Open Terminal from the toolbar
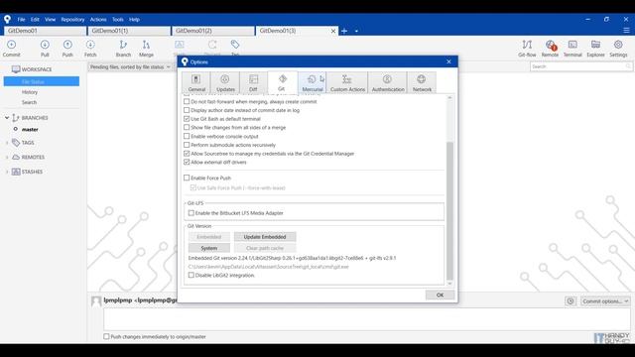 pyautogui.click(x=572, y=49)
